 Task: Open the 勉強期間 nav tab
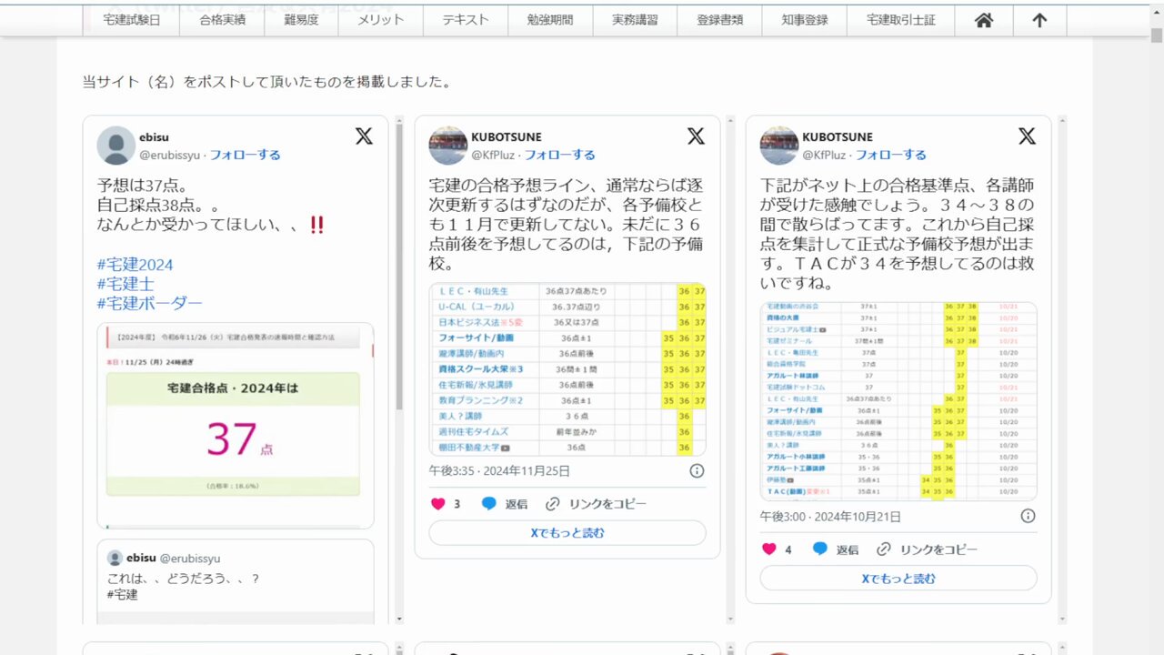coord(550,20)
